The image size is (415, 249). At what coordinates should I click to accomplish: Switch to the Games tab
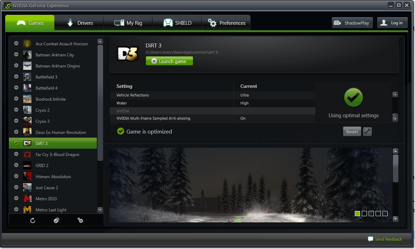pyautogui.click(x=30, y=23)
